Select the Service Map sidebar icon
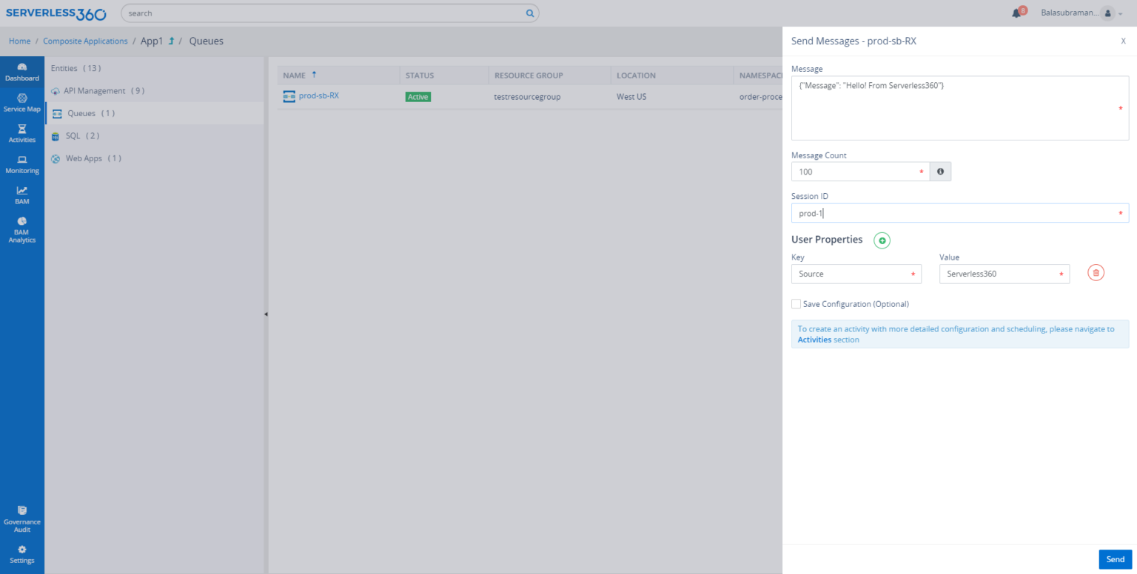The image size is (1137, 574). point(22,102)
